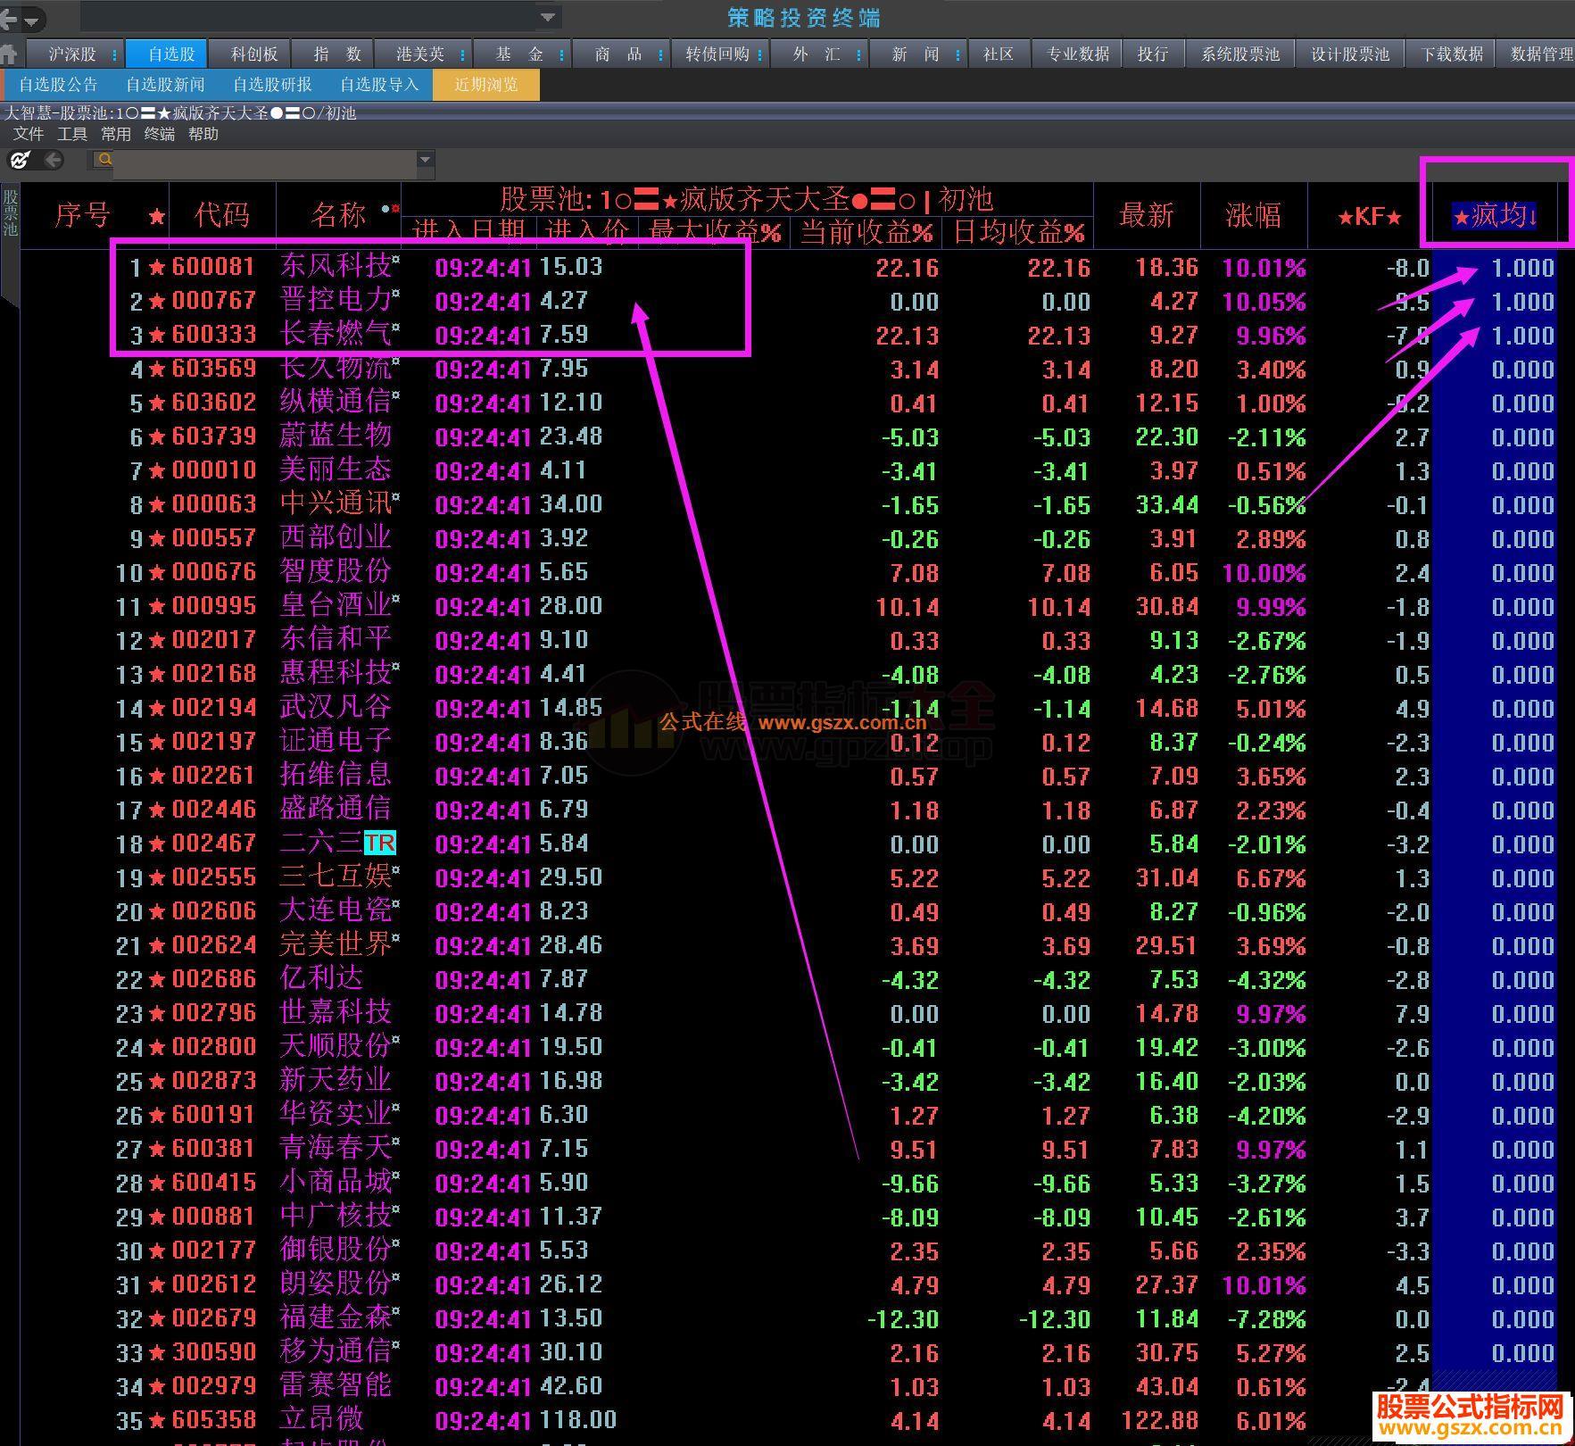Go to the home icon
1575x1446 pixels.
(9, 54)
